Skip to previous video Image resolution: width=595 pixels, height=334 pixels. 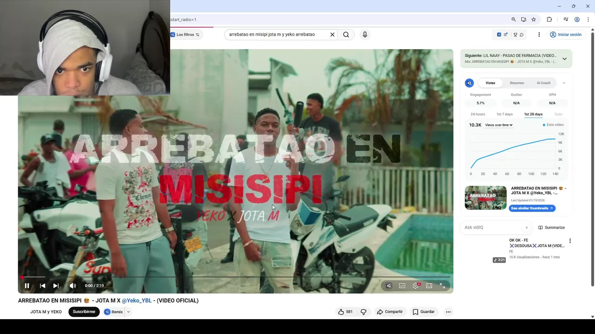pos(42,286)
